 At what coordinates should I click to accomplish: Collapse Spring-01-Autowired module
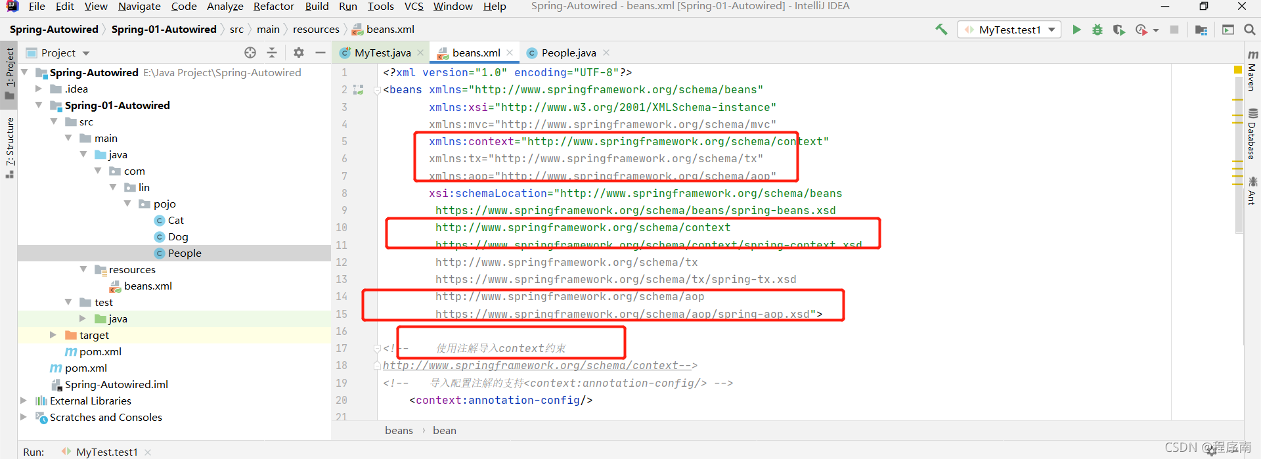39,105
